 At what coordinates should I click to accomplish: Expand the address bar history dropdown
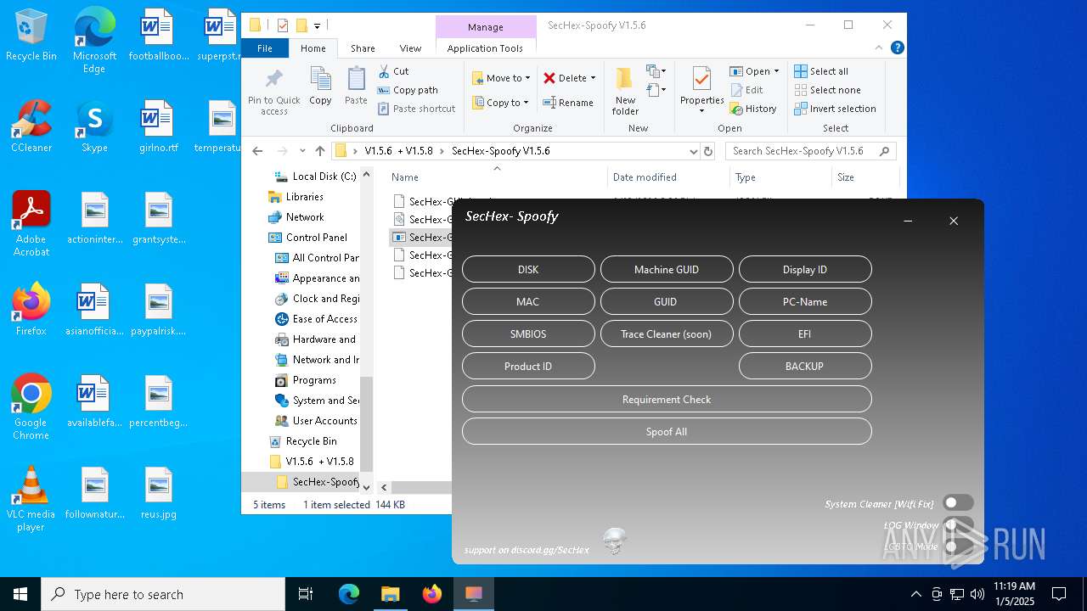[694, 151]
